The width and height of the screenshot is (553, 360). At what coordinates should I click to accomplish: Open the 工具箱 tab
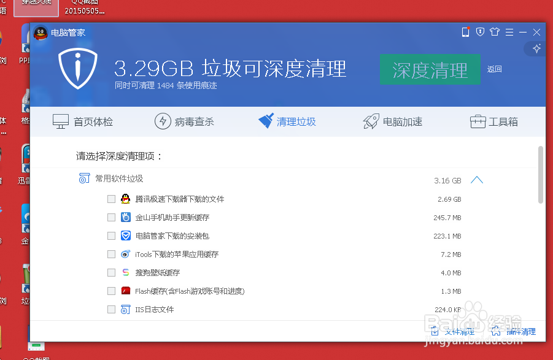coord(494,121)
